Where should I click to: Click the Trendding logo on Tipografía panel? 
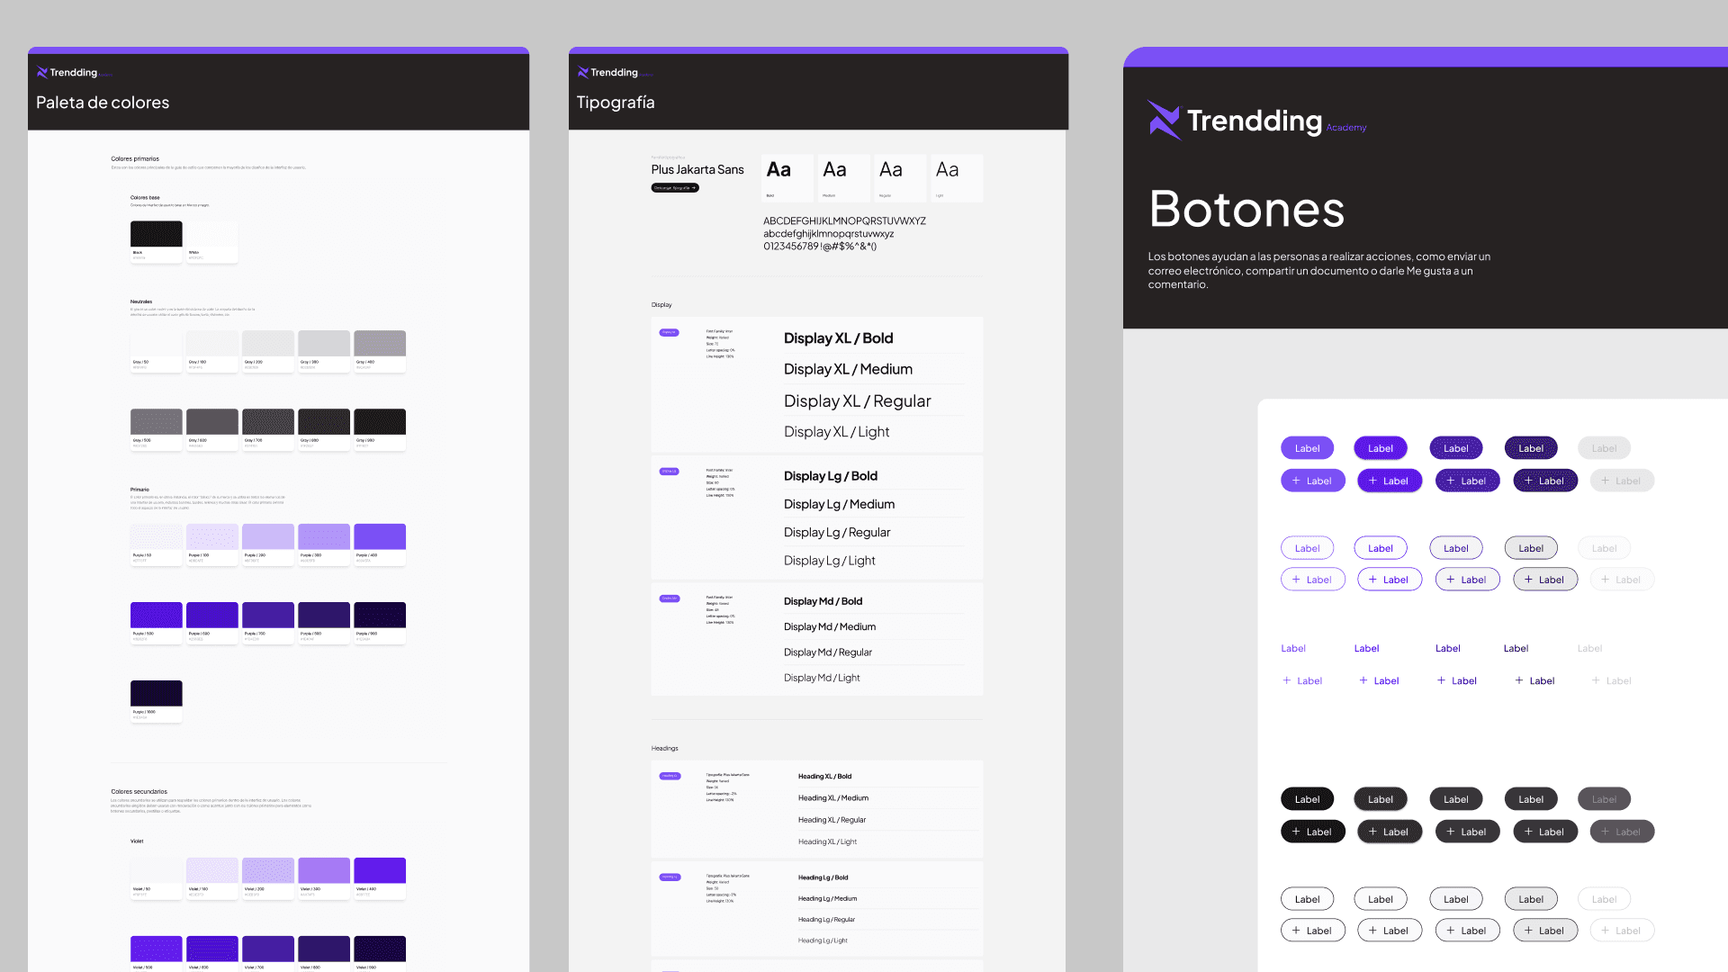(x=613, y=73)
